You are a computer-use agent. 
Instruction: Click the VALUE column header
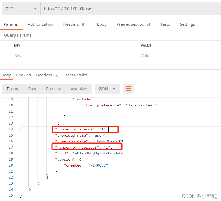(146, 46)
